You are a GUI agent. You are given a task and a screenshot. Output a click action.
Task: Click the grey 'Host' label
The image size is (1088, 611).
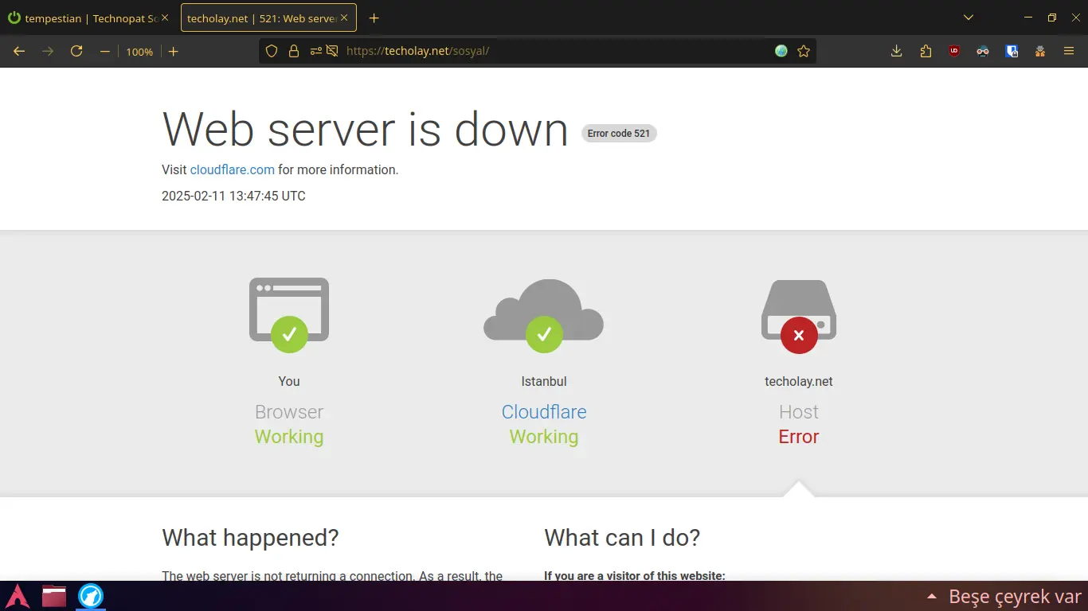tap(799, 412)
